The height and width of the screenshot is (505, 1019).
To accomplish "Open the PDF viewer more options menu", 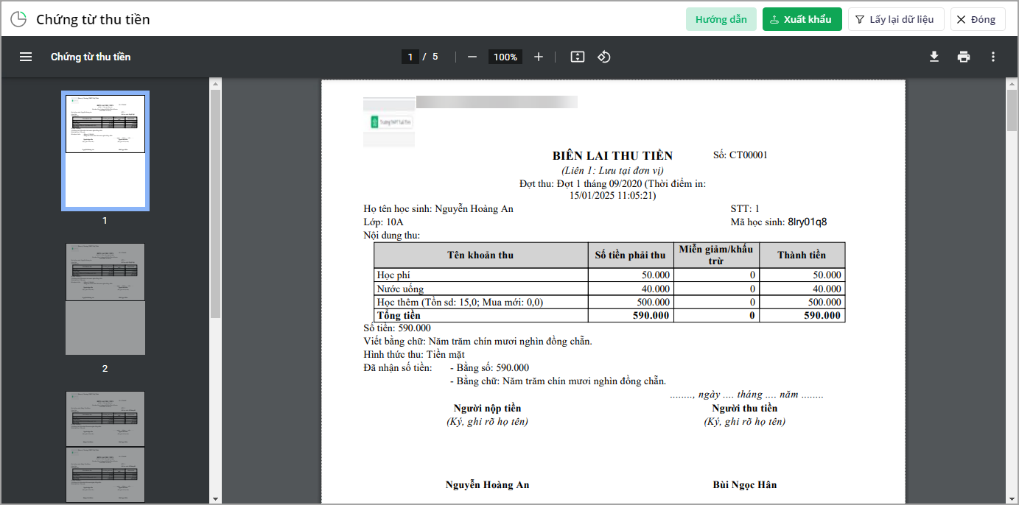I will 993,57.
